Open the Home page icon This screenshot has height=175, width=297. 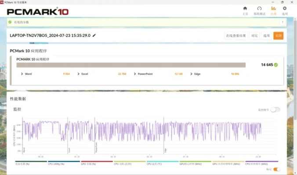pos(245,10)
